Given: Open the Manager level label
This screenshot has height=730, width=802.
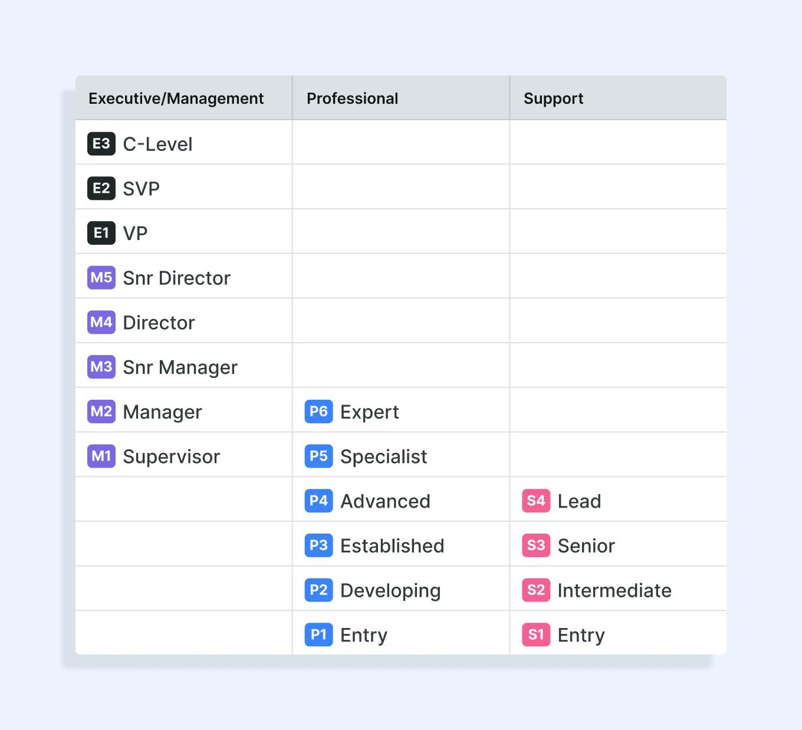Looking at the screenshot, I should tap(162, 412).
